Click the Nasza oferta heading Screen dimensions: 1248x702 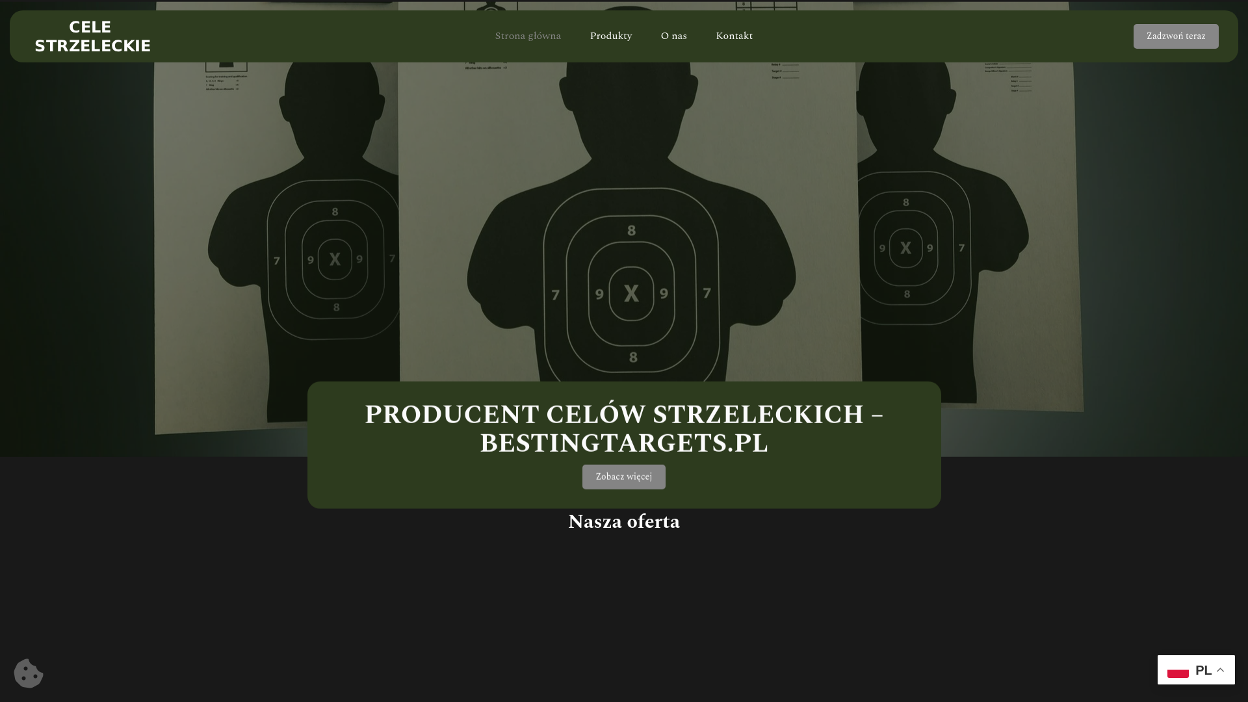coord(624,521)
